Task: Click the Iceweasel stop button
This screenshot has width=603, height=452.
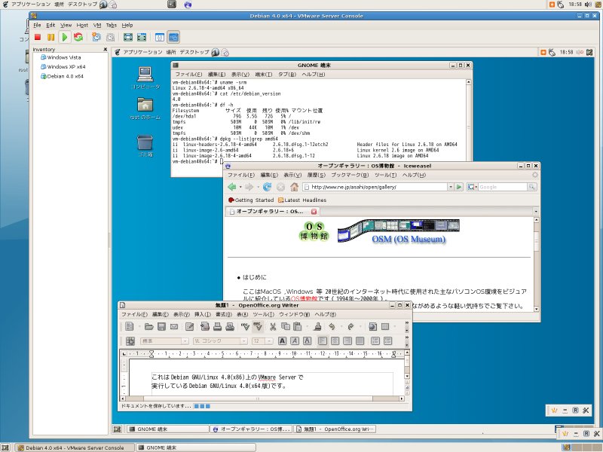Action: point(280,187)
